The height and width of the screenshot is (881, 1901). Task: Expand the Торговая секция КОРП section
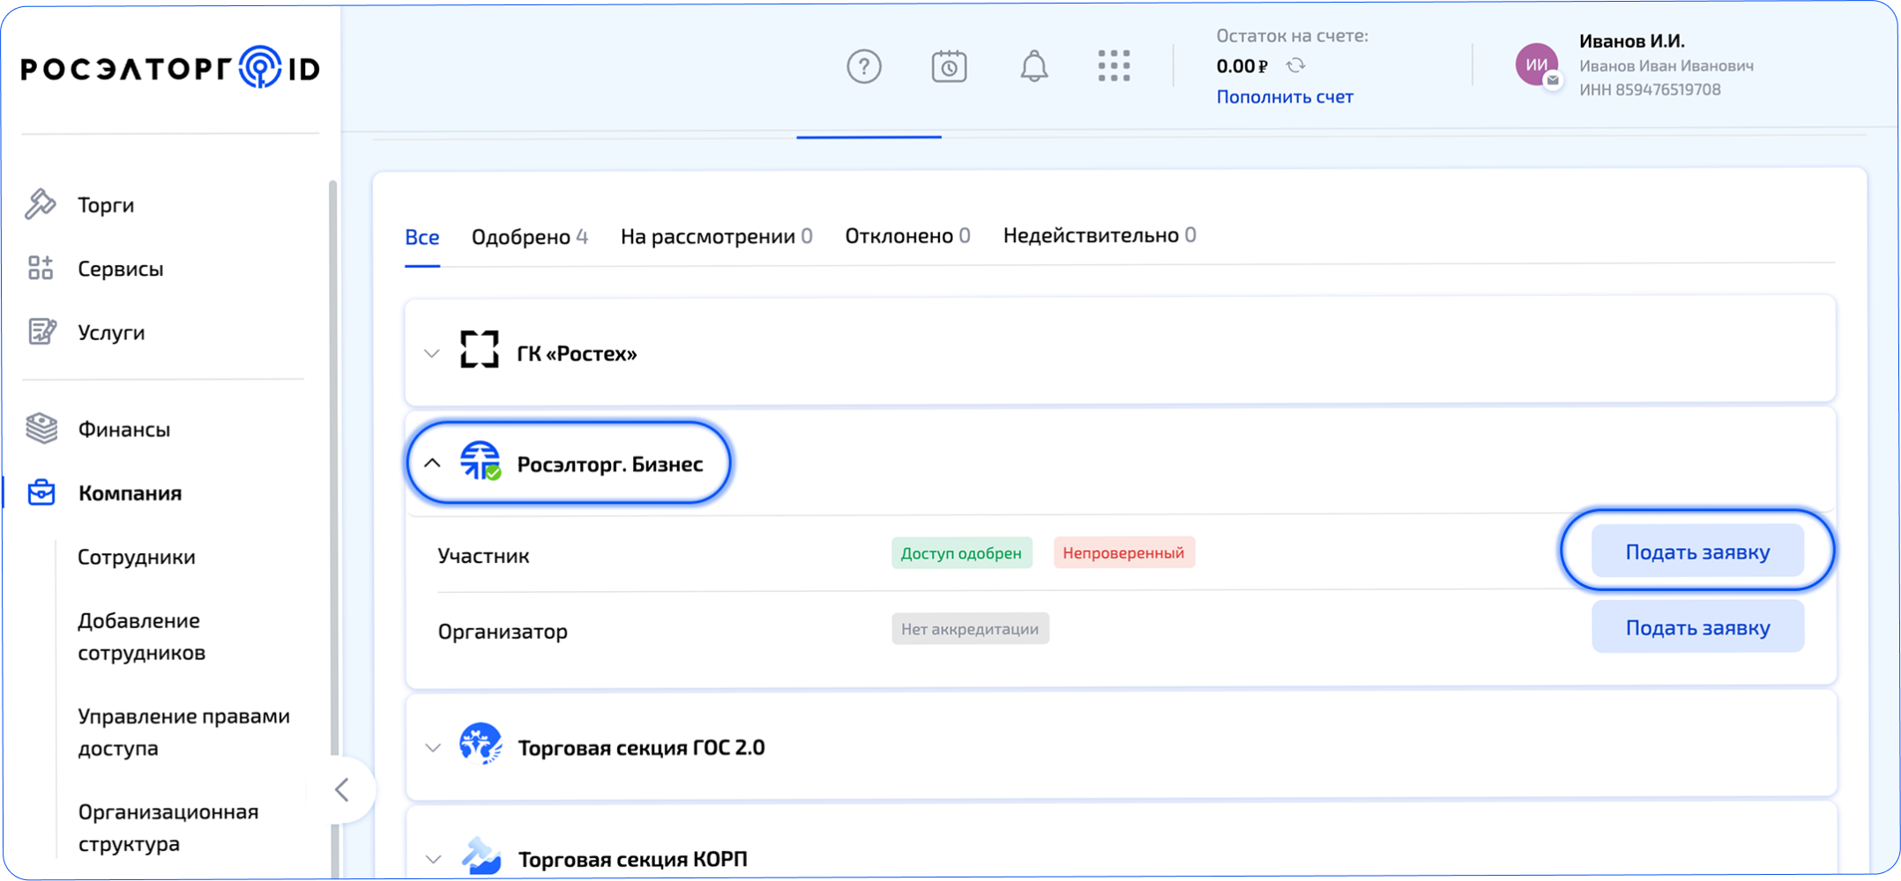coord(433,859)
